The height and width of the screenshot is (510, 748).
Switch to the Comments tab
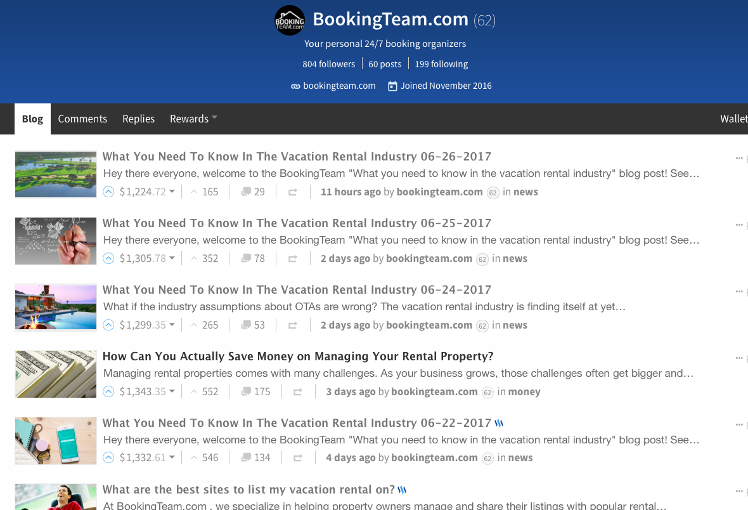click(x=82, y=119)
